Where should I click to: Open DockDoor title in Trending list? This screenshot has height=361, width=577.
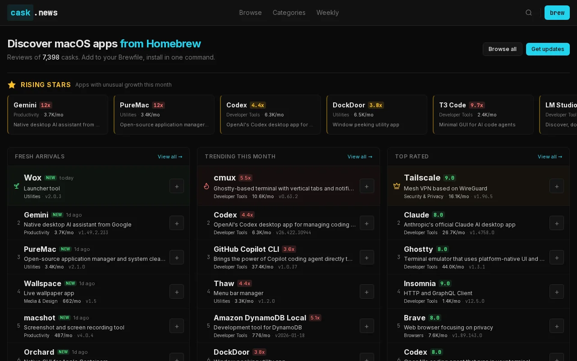tap(232, 352)
